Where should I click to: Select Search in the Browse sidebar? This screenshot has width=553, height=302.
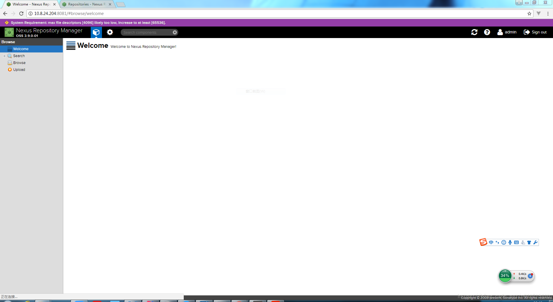[x=19, y=56]
